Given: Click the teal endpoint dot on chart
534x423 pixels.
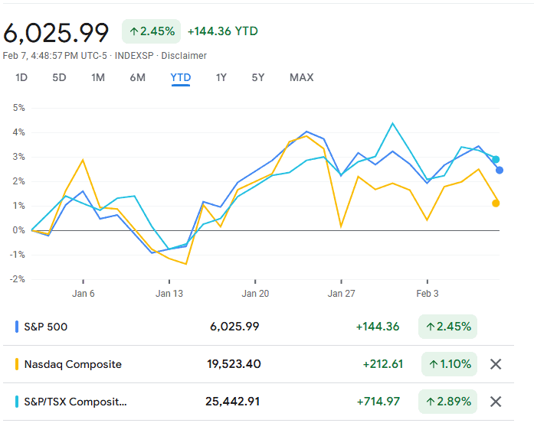Looking at the screenshot, I should click(x=496, y=159).
